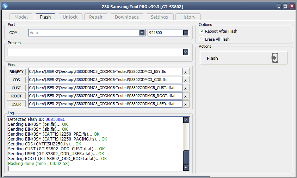297x178 pixels.
Task: Click the CUST file browse button
Action: click(x=17, y=88)
